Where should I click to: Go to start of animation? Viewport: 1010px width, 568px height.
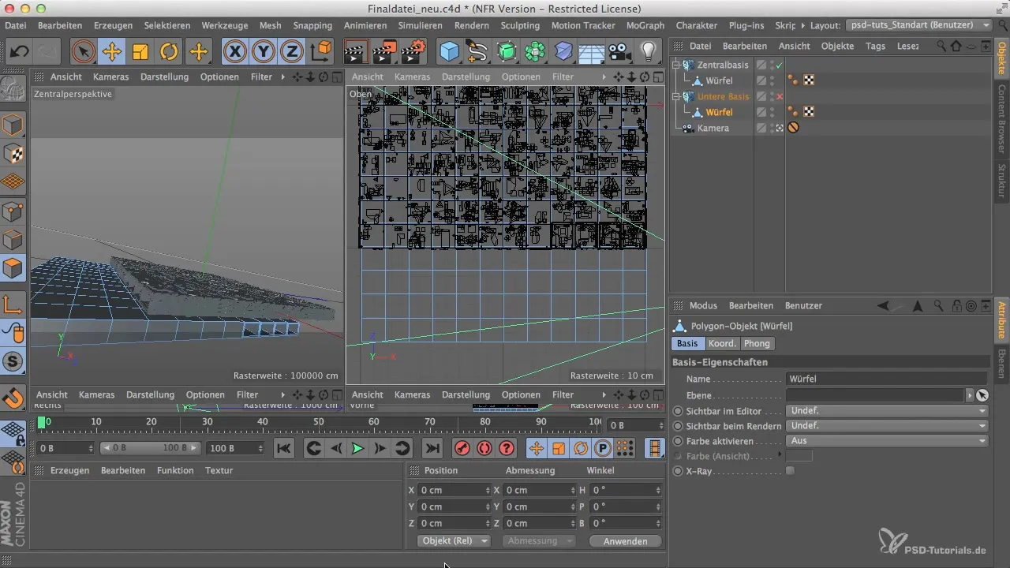(x=283, y=448)
